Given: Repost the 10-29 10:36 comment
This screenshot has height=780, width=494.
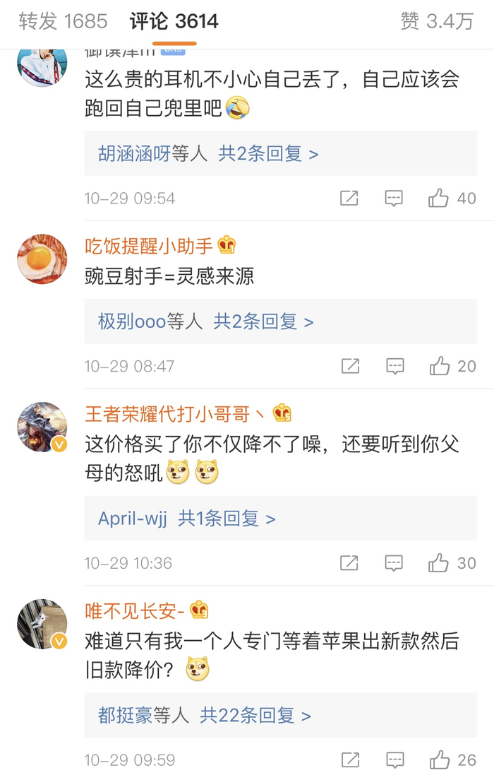Looking at the screenshot, I should [349, 563].
